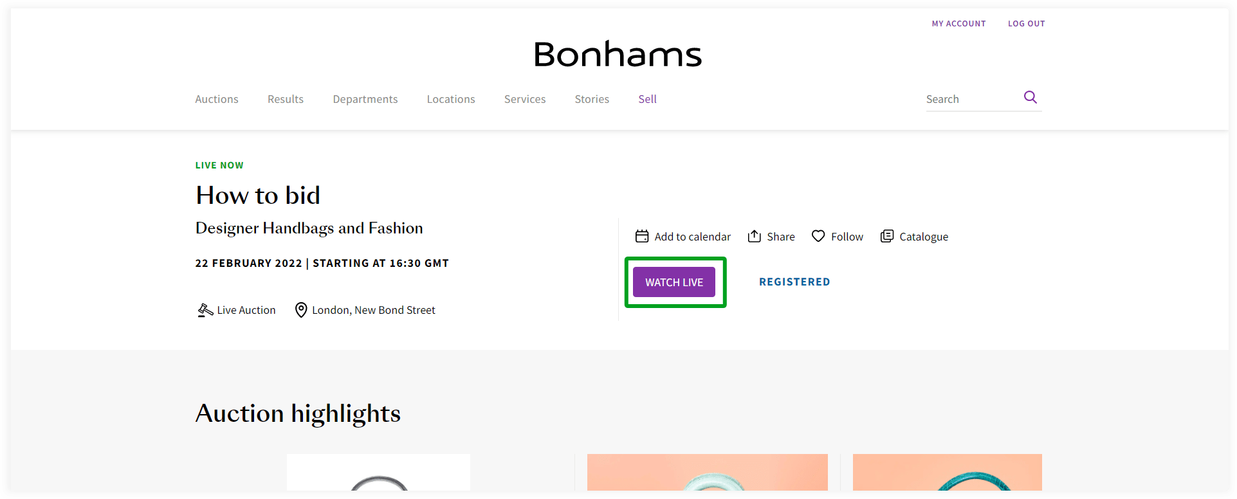Click the Share upload icon
1237x499 pixels.
point(755,236)
